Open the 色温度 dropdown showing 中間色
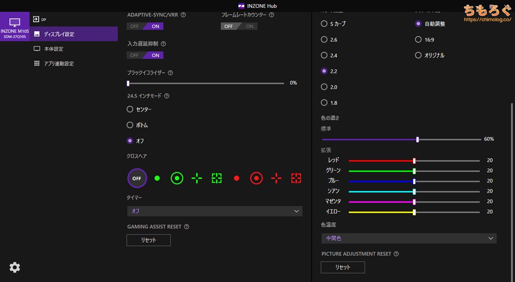The height and width of the screenshot is (282, 515). 409,238
